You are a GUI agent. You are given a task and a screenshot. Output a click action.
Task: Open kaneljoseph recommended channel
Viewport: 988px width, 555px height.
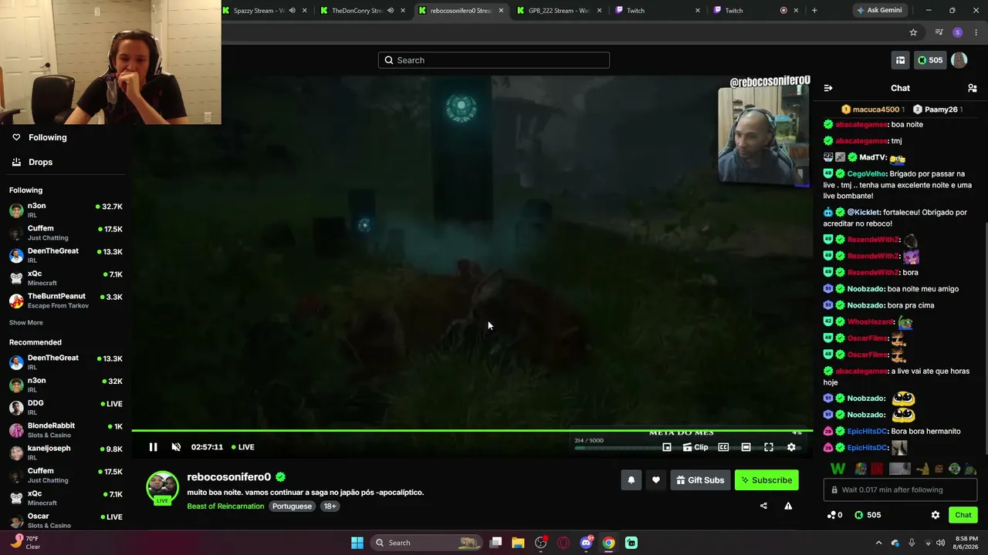tap(66, 452)
